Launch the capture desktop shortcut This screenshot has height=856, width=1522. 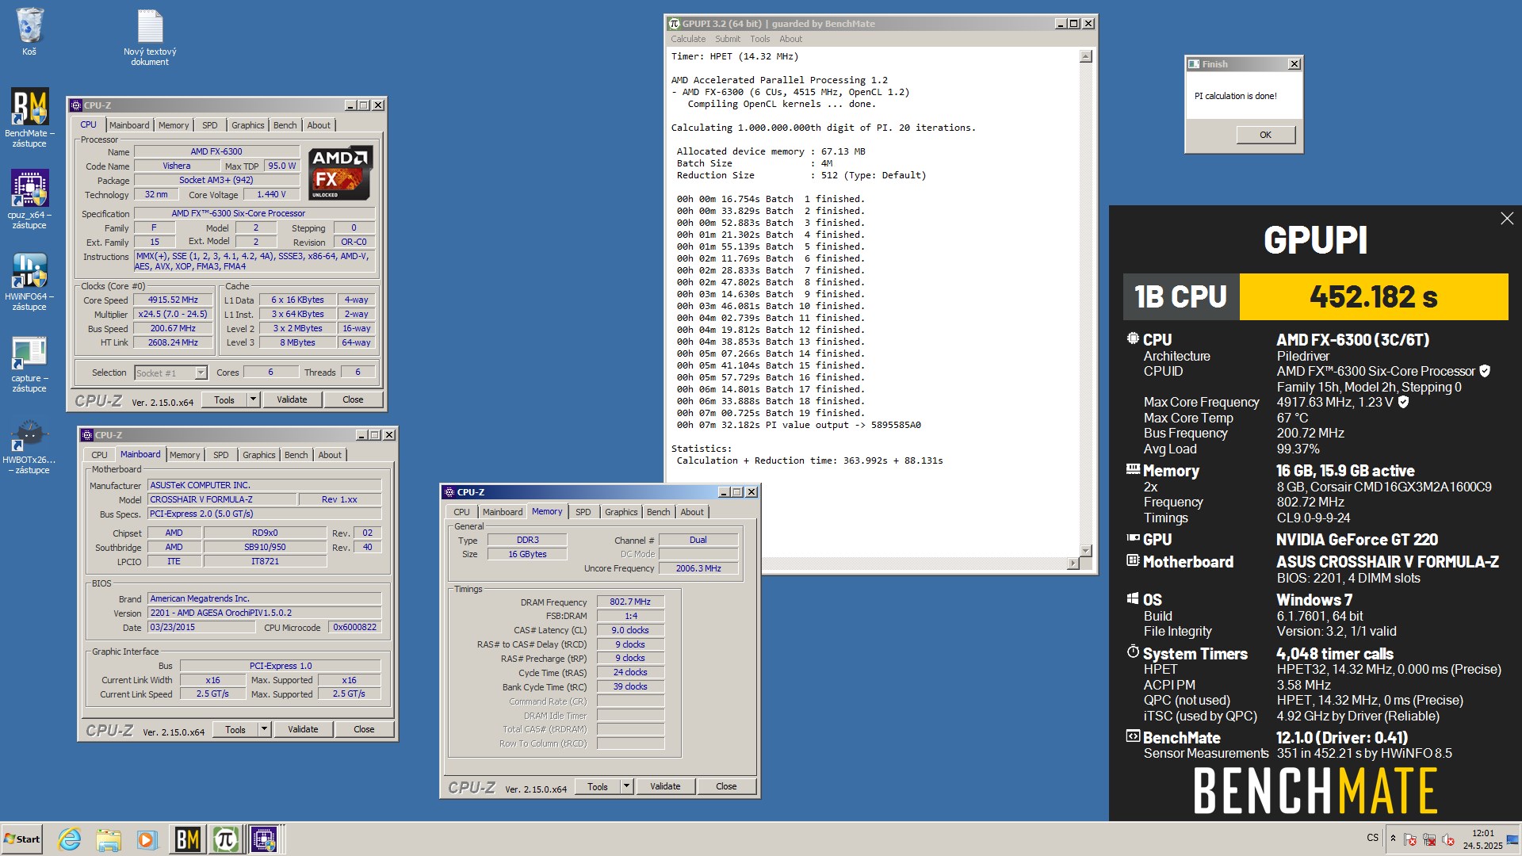click(29, 364)
